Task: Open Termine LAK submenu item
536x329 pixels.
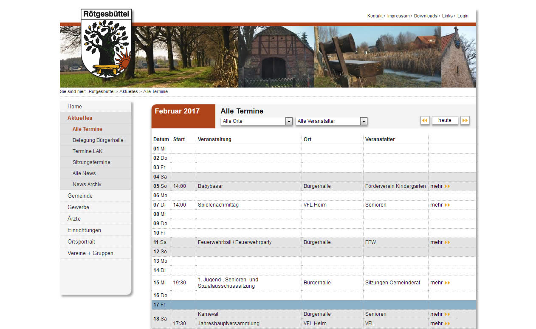Action: [x=96, y=151]
